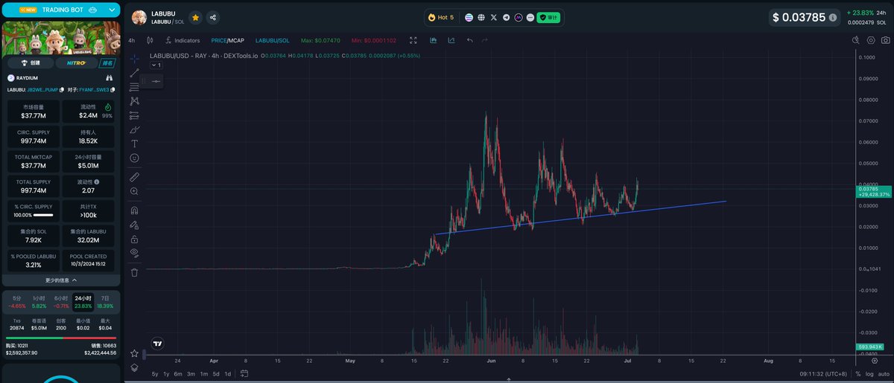Undo the last chart action
Viewport: 894px width, 383px height.
pyautogui.click(x=469, y=40)
